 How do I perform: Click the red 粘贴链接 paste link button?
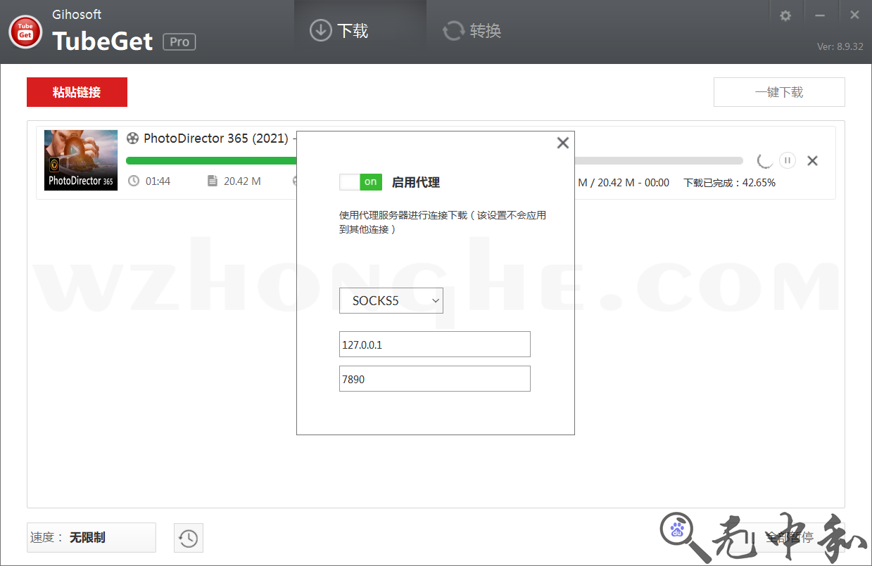coord(77,92)
